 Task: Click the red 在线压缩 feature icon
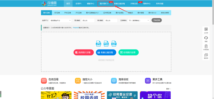44,81
